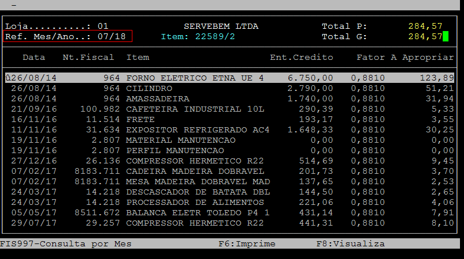
Task: Click F8:Visualiza in the status bar
Action: (x=350, y=243)
